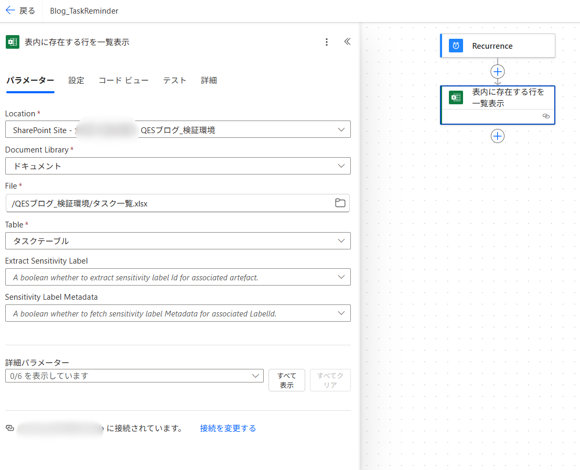The height and width of the screenshot is (470, 580).
Task: Expand the 詳細パラメーター dropdown
Action: (256, 376)
